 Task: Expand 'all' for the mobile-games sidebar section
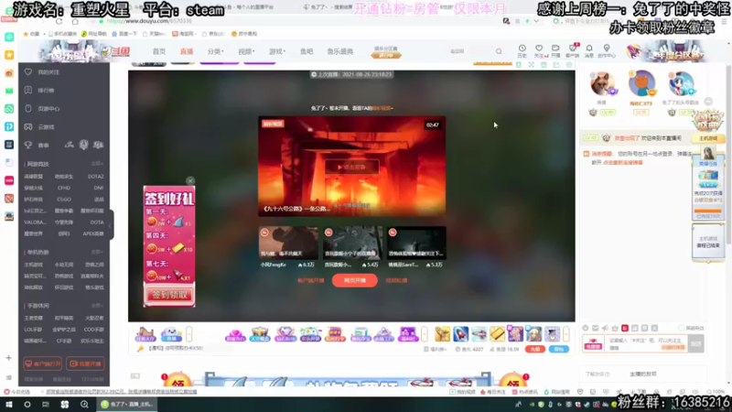click(97, 306)
